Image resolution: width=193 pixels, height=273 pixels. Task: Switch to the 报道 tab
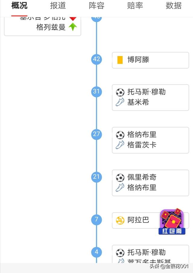[58, 5]
